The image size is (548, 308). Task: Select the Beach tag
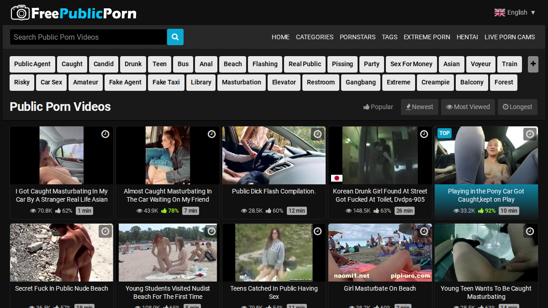tap(233, 64)
